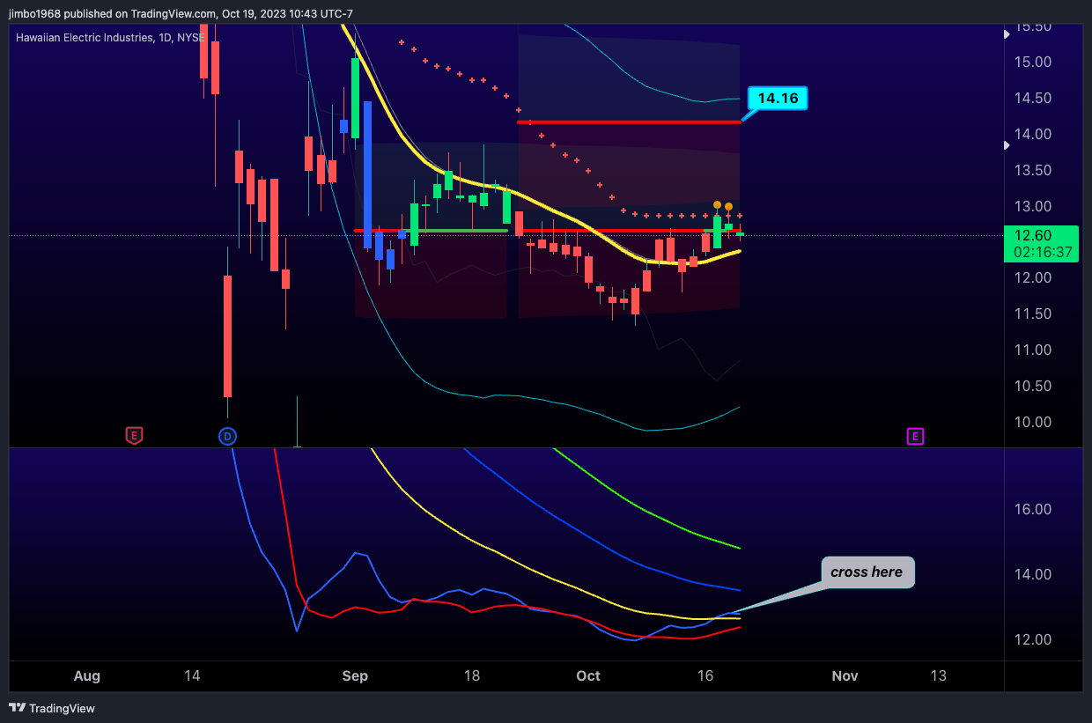This screenshot has height=723, width=1092.
Task: Select the 'cross here' annotation callout
Action: (x=867, y=572)
